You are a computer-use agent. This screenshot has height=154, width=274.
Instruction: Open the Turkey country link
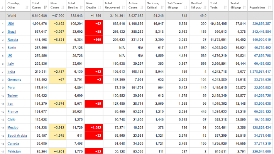[x=13, y=95]
